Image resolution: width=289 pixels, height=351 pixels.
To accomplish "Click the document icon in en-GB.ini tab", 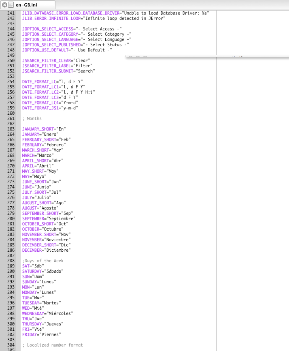I will tap(11, 5).
